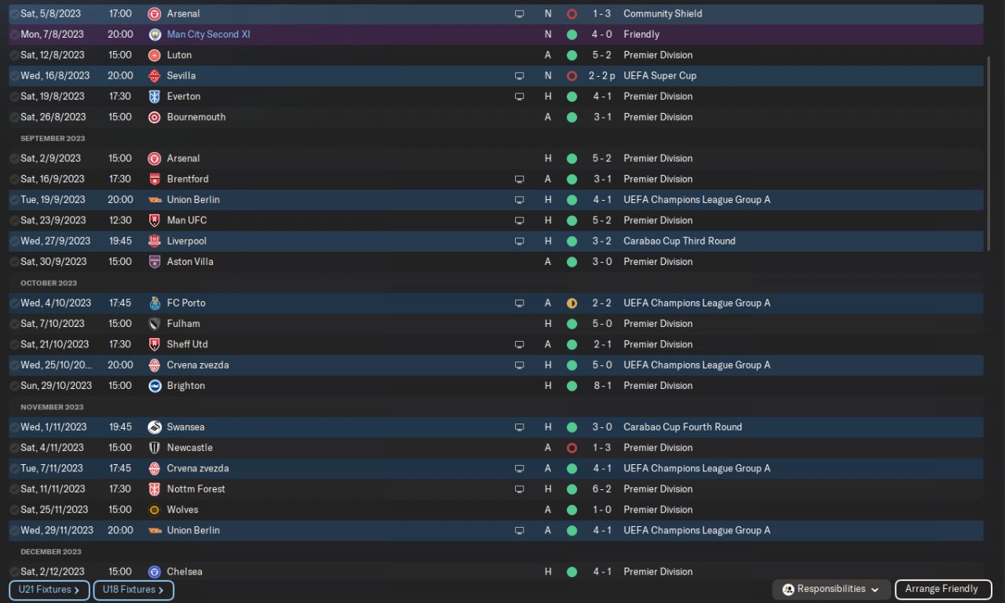Viewport: 1005px width, 603px height.
Task: Click the yellow draw indicator for FC Porto
Action: (x=572, y=303)
